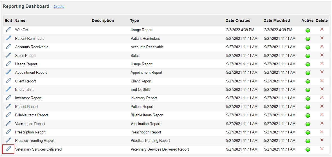Click the Date Modified column header
332x157 pixels.
277,20
